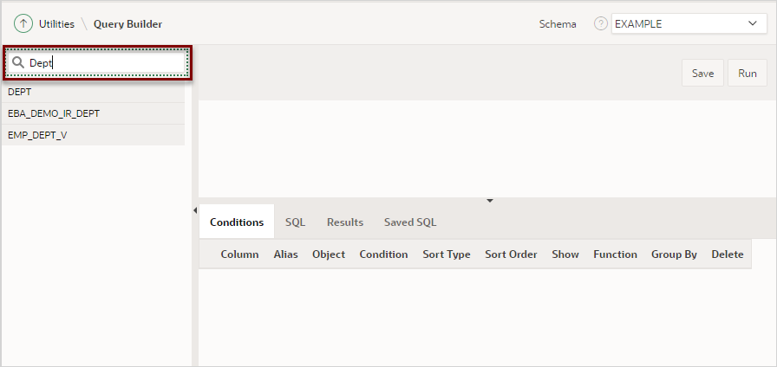This screenshot has width=777, height=367.
Task: Click the Delete column header
Action: click(x=728, y=254)
